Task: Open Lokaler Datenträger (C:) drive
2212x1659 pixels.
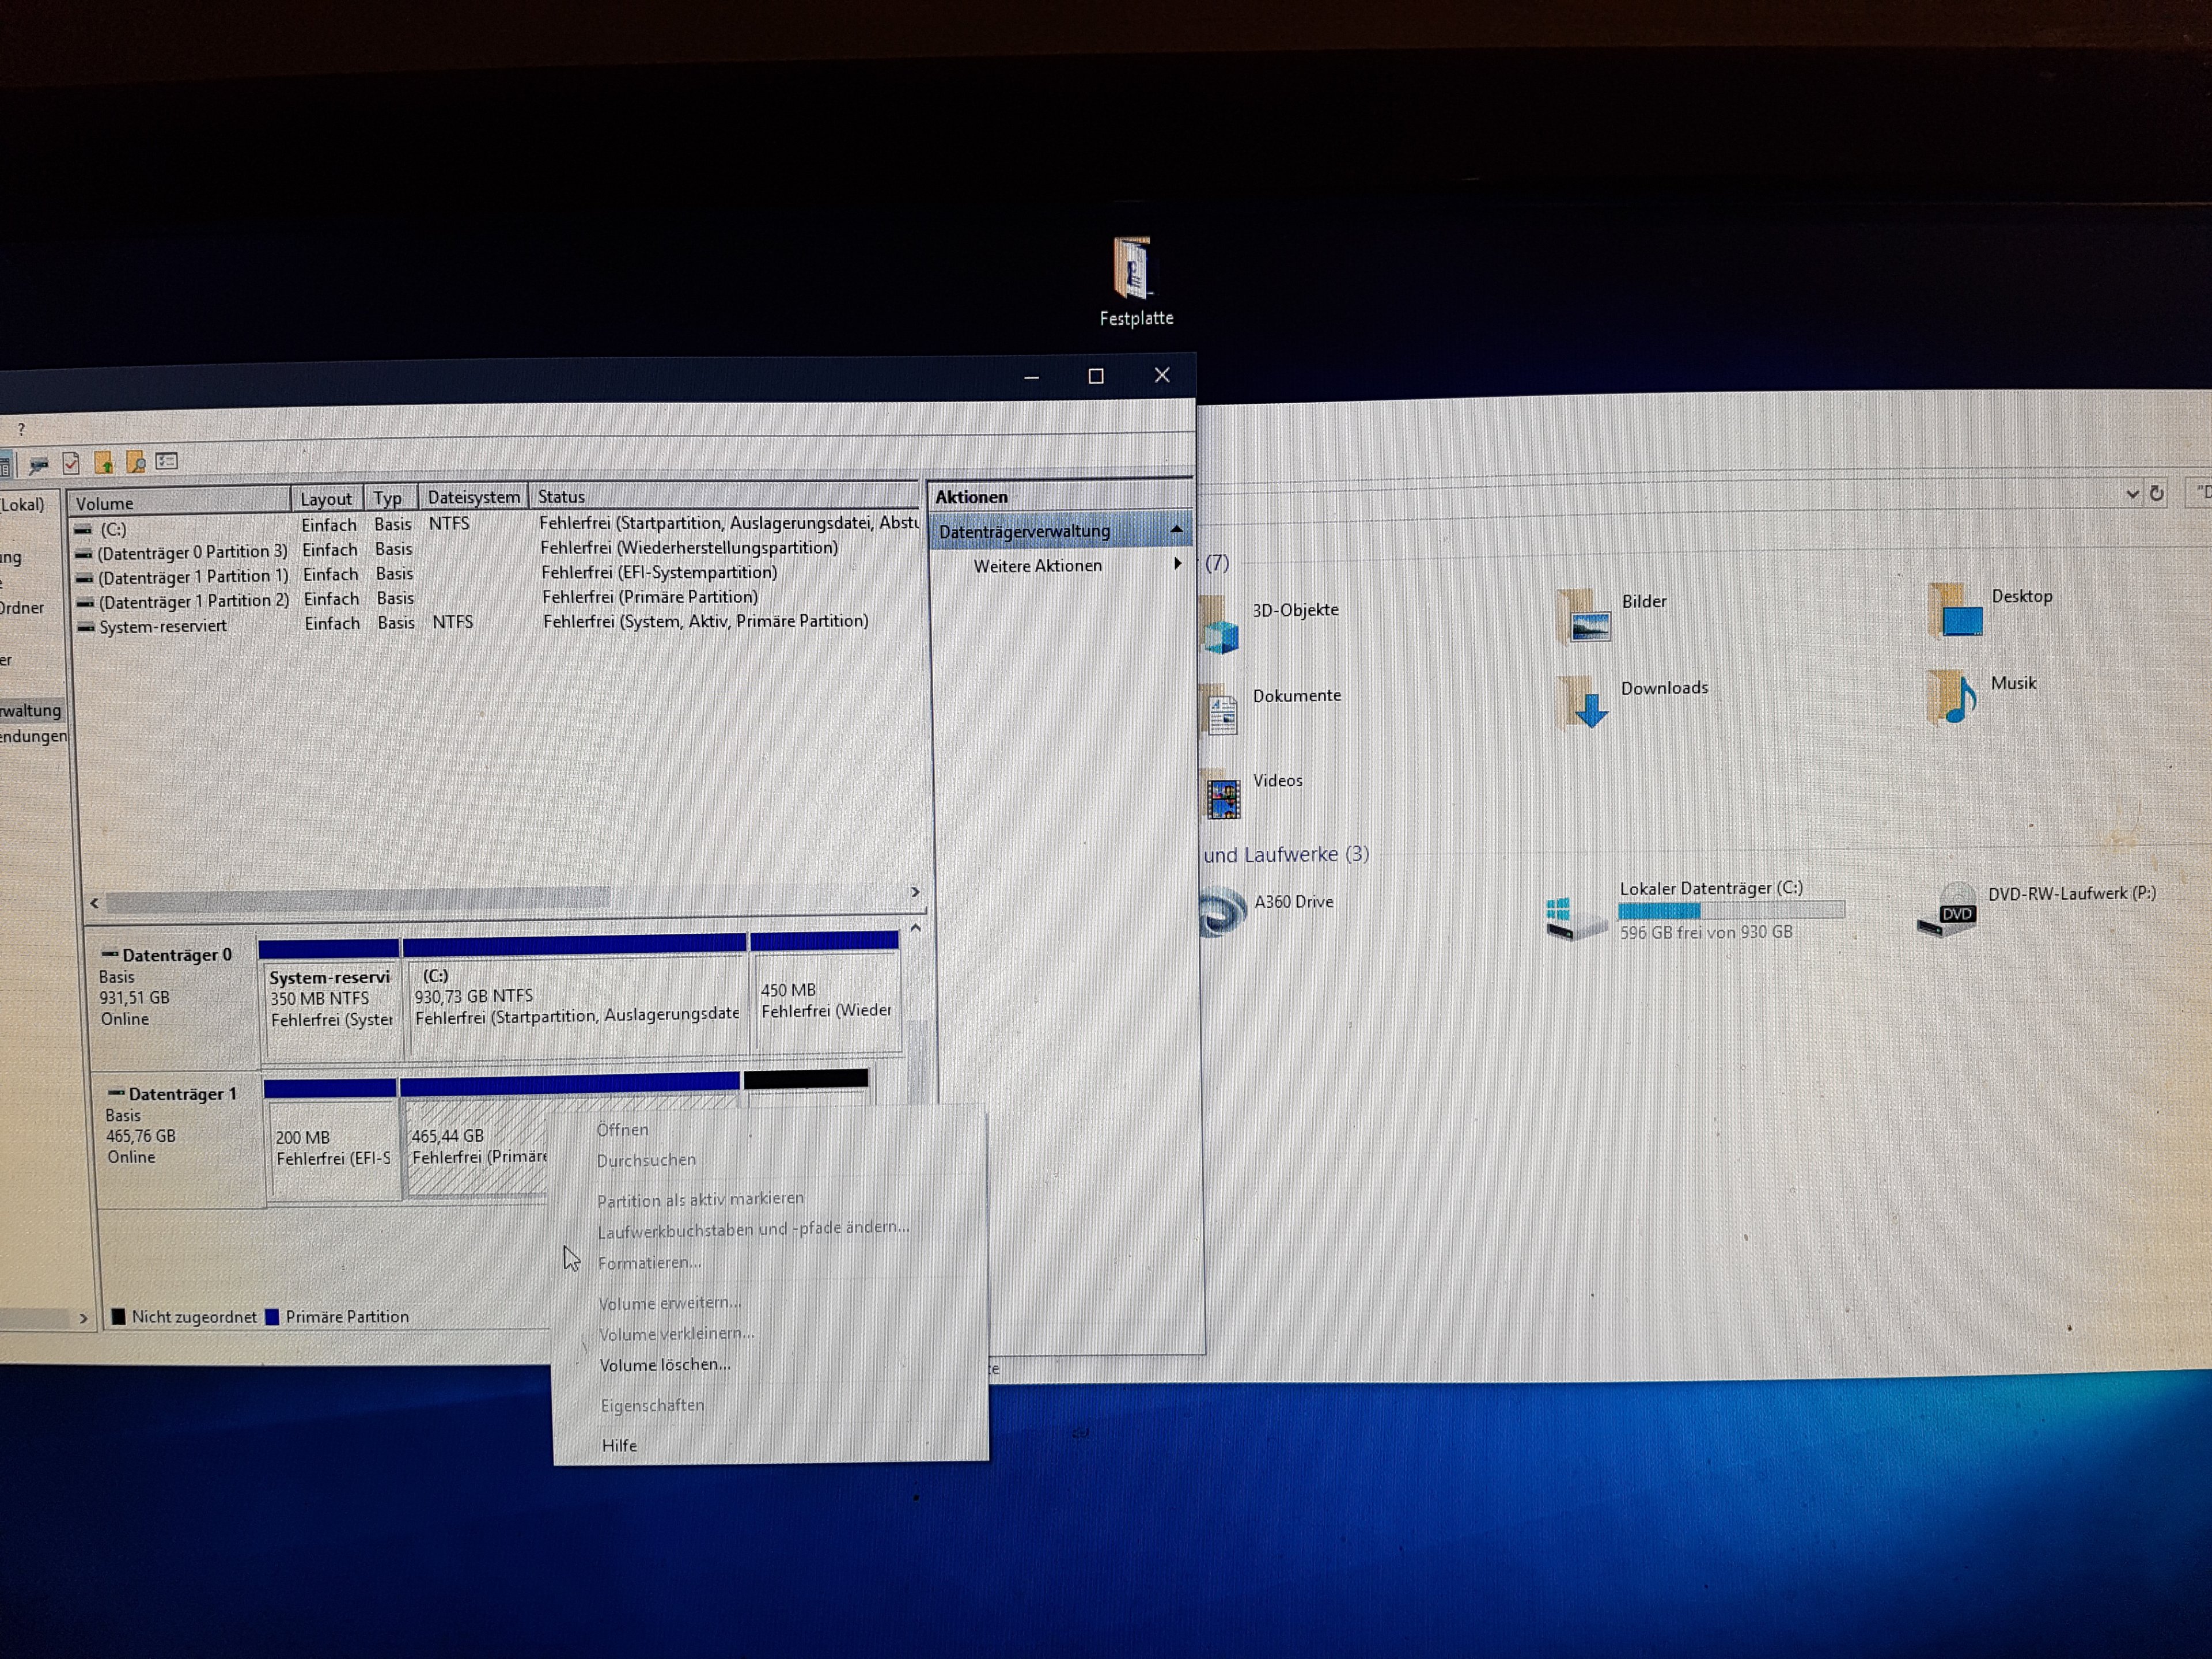Action: pyautogui.click(x=1710, y=889)
